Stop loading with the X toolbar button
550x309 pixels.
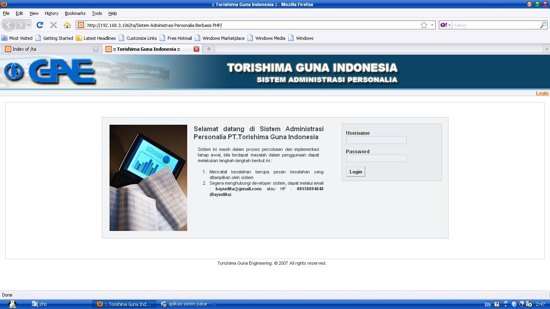point(53,25)
